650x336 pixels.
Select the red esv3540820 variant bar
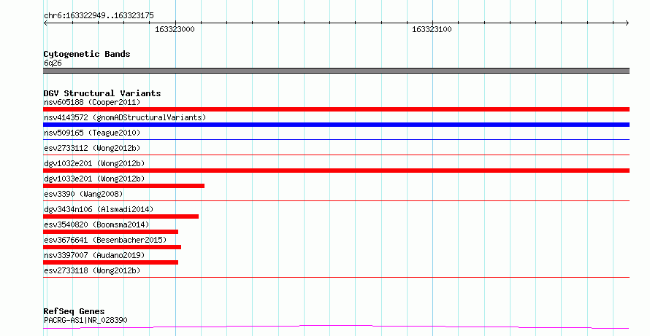tap(111, 232)
